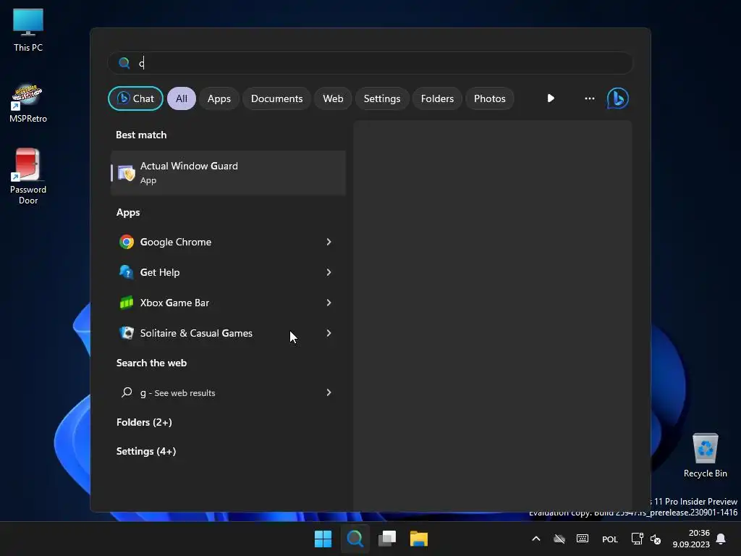Open File Explorer from taskbar
This screenshot has width=741, height=556.
pos(419,539)
